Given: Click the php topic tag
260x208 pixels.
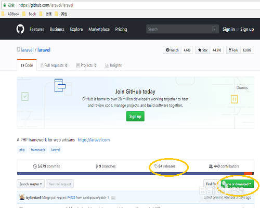Looking at the screenshot, I should coord(22,150).
